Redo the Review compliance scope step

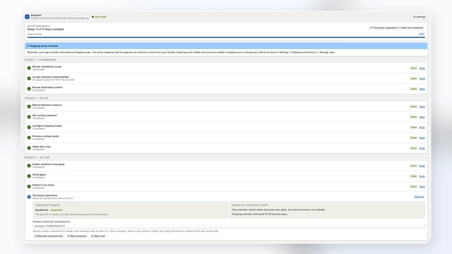tap(422, 68)
